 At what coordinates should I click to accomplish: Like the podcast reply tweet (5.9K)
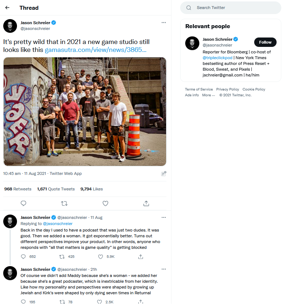pyautogui.click(x=101, y=257)
